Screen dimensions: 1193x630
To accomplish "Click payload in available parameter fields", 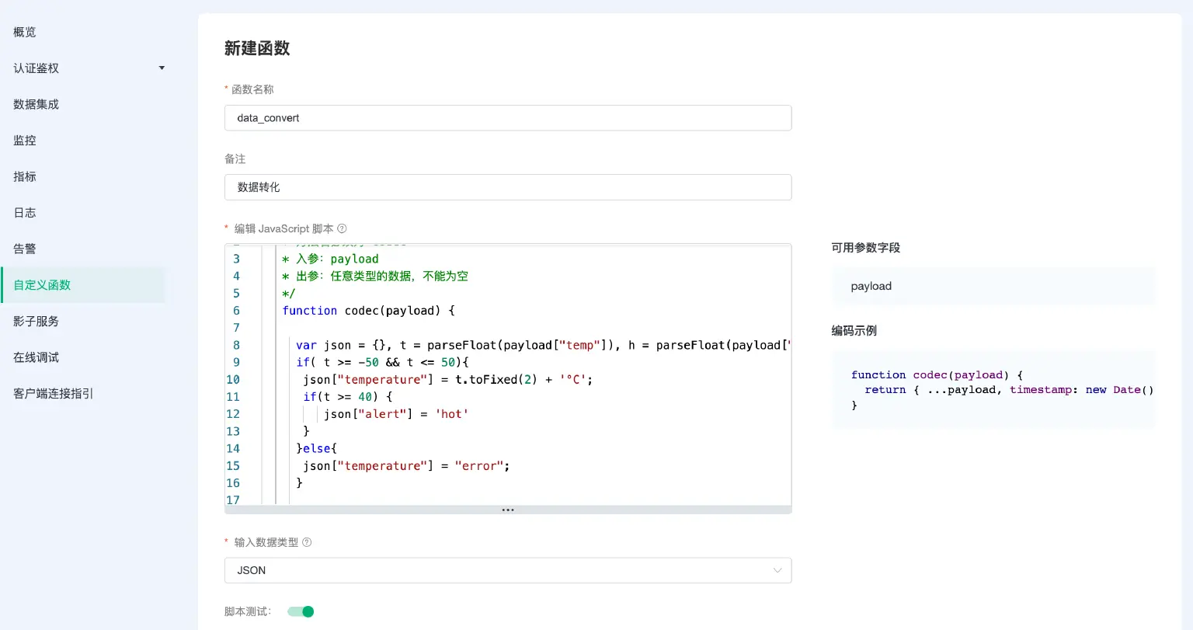I will click(871, 286).
